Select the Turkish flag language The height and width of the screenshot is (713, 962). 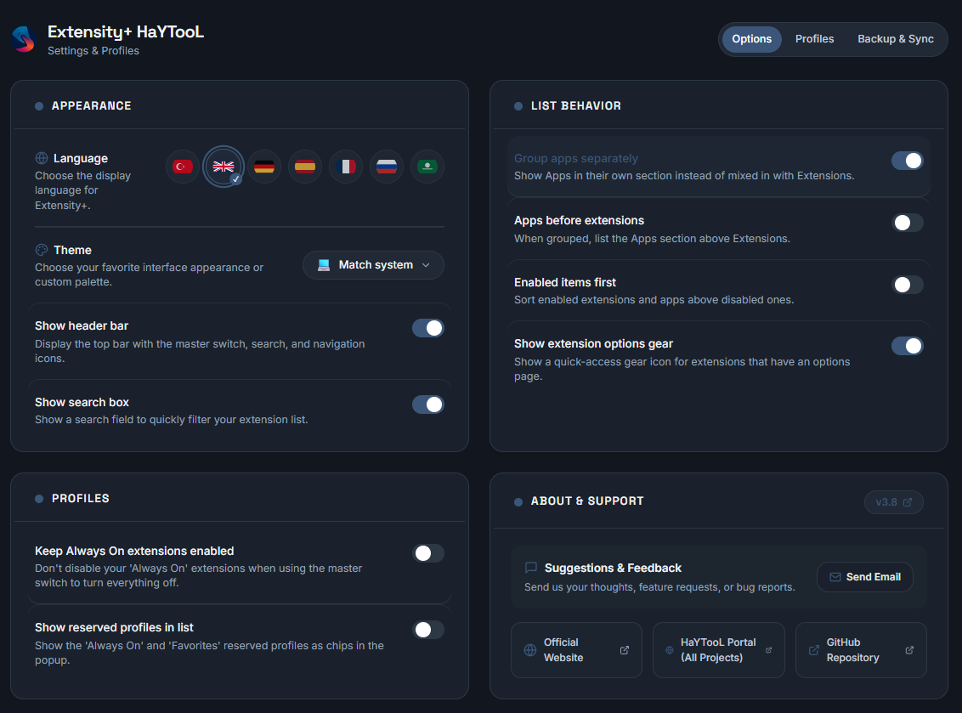(183, 167)
